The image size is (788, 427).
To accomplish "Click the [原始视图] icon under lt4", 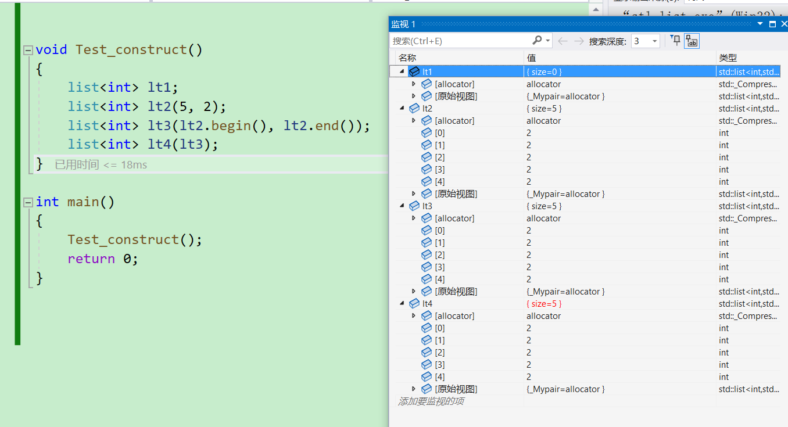I will (427, 389).
